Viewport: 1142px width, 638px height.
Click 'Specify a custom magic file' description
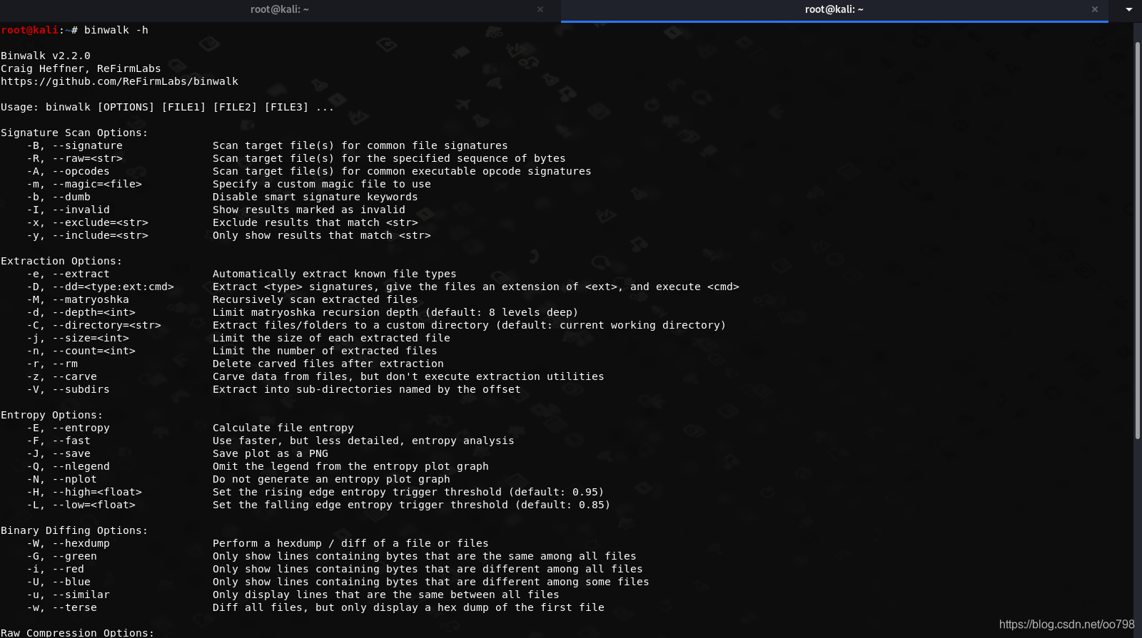click(322, 184)
